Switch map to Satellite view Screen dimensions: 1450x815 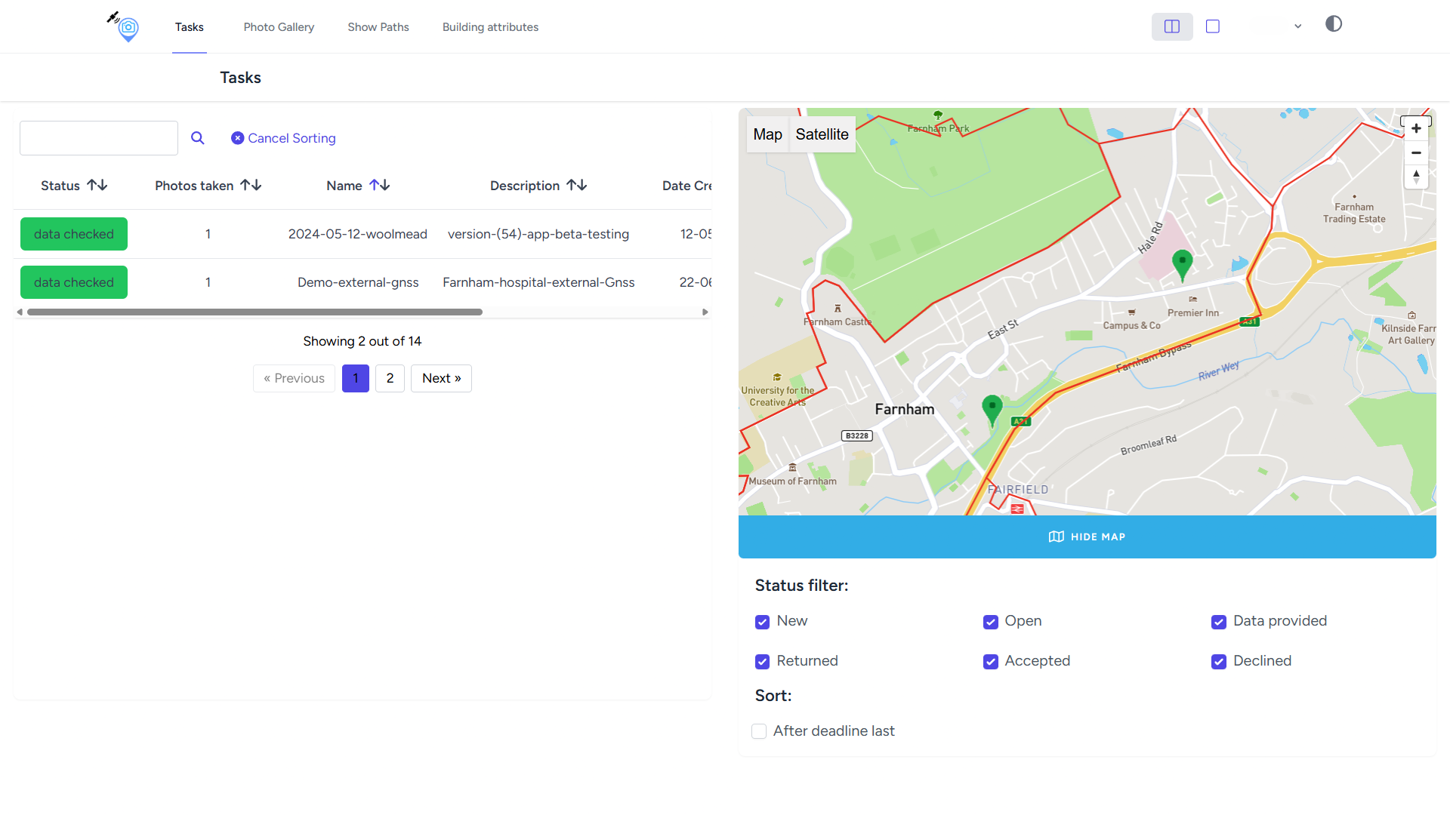point(822,134)
